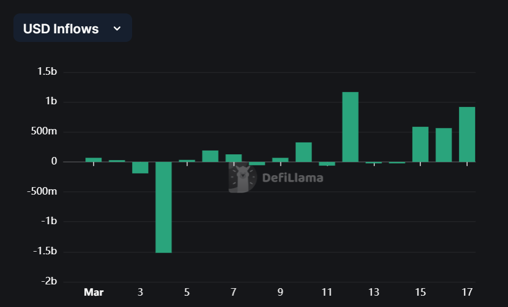Screen dimensions: 508x307
Task: Click the 500m y-axis label
Action: pyautogui.click(x=44, y=131)
